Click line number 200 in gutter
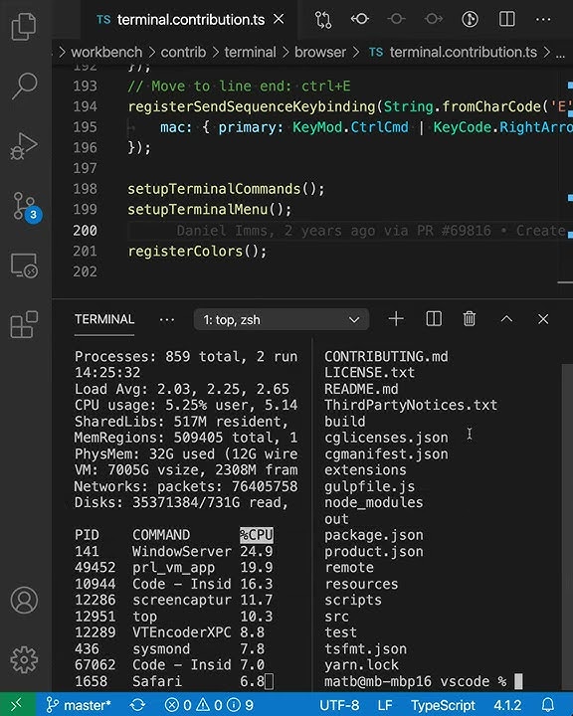The width and height of the screenshot is (573, 716). 85,231
